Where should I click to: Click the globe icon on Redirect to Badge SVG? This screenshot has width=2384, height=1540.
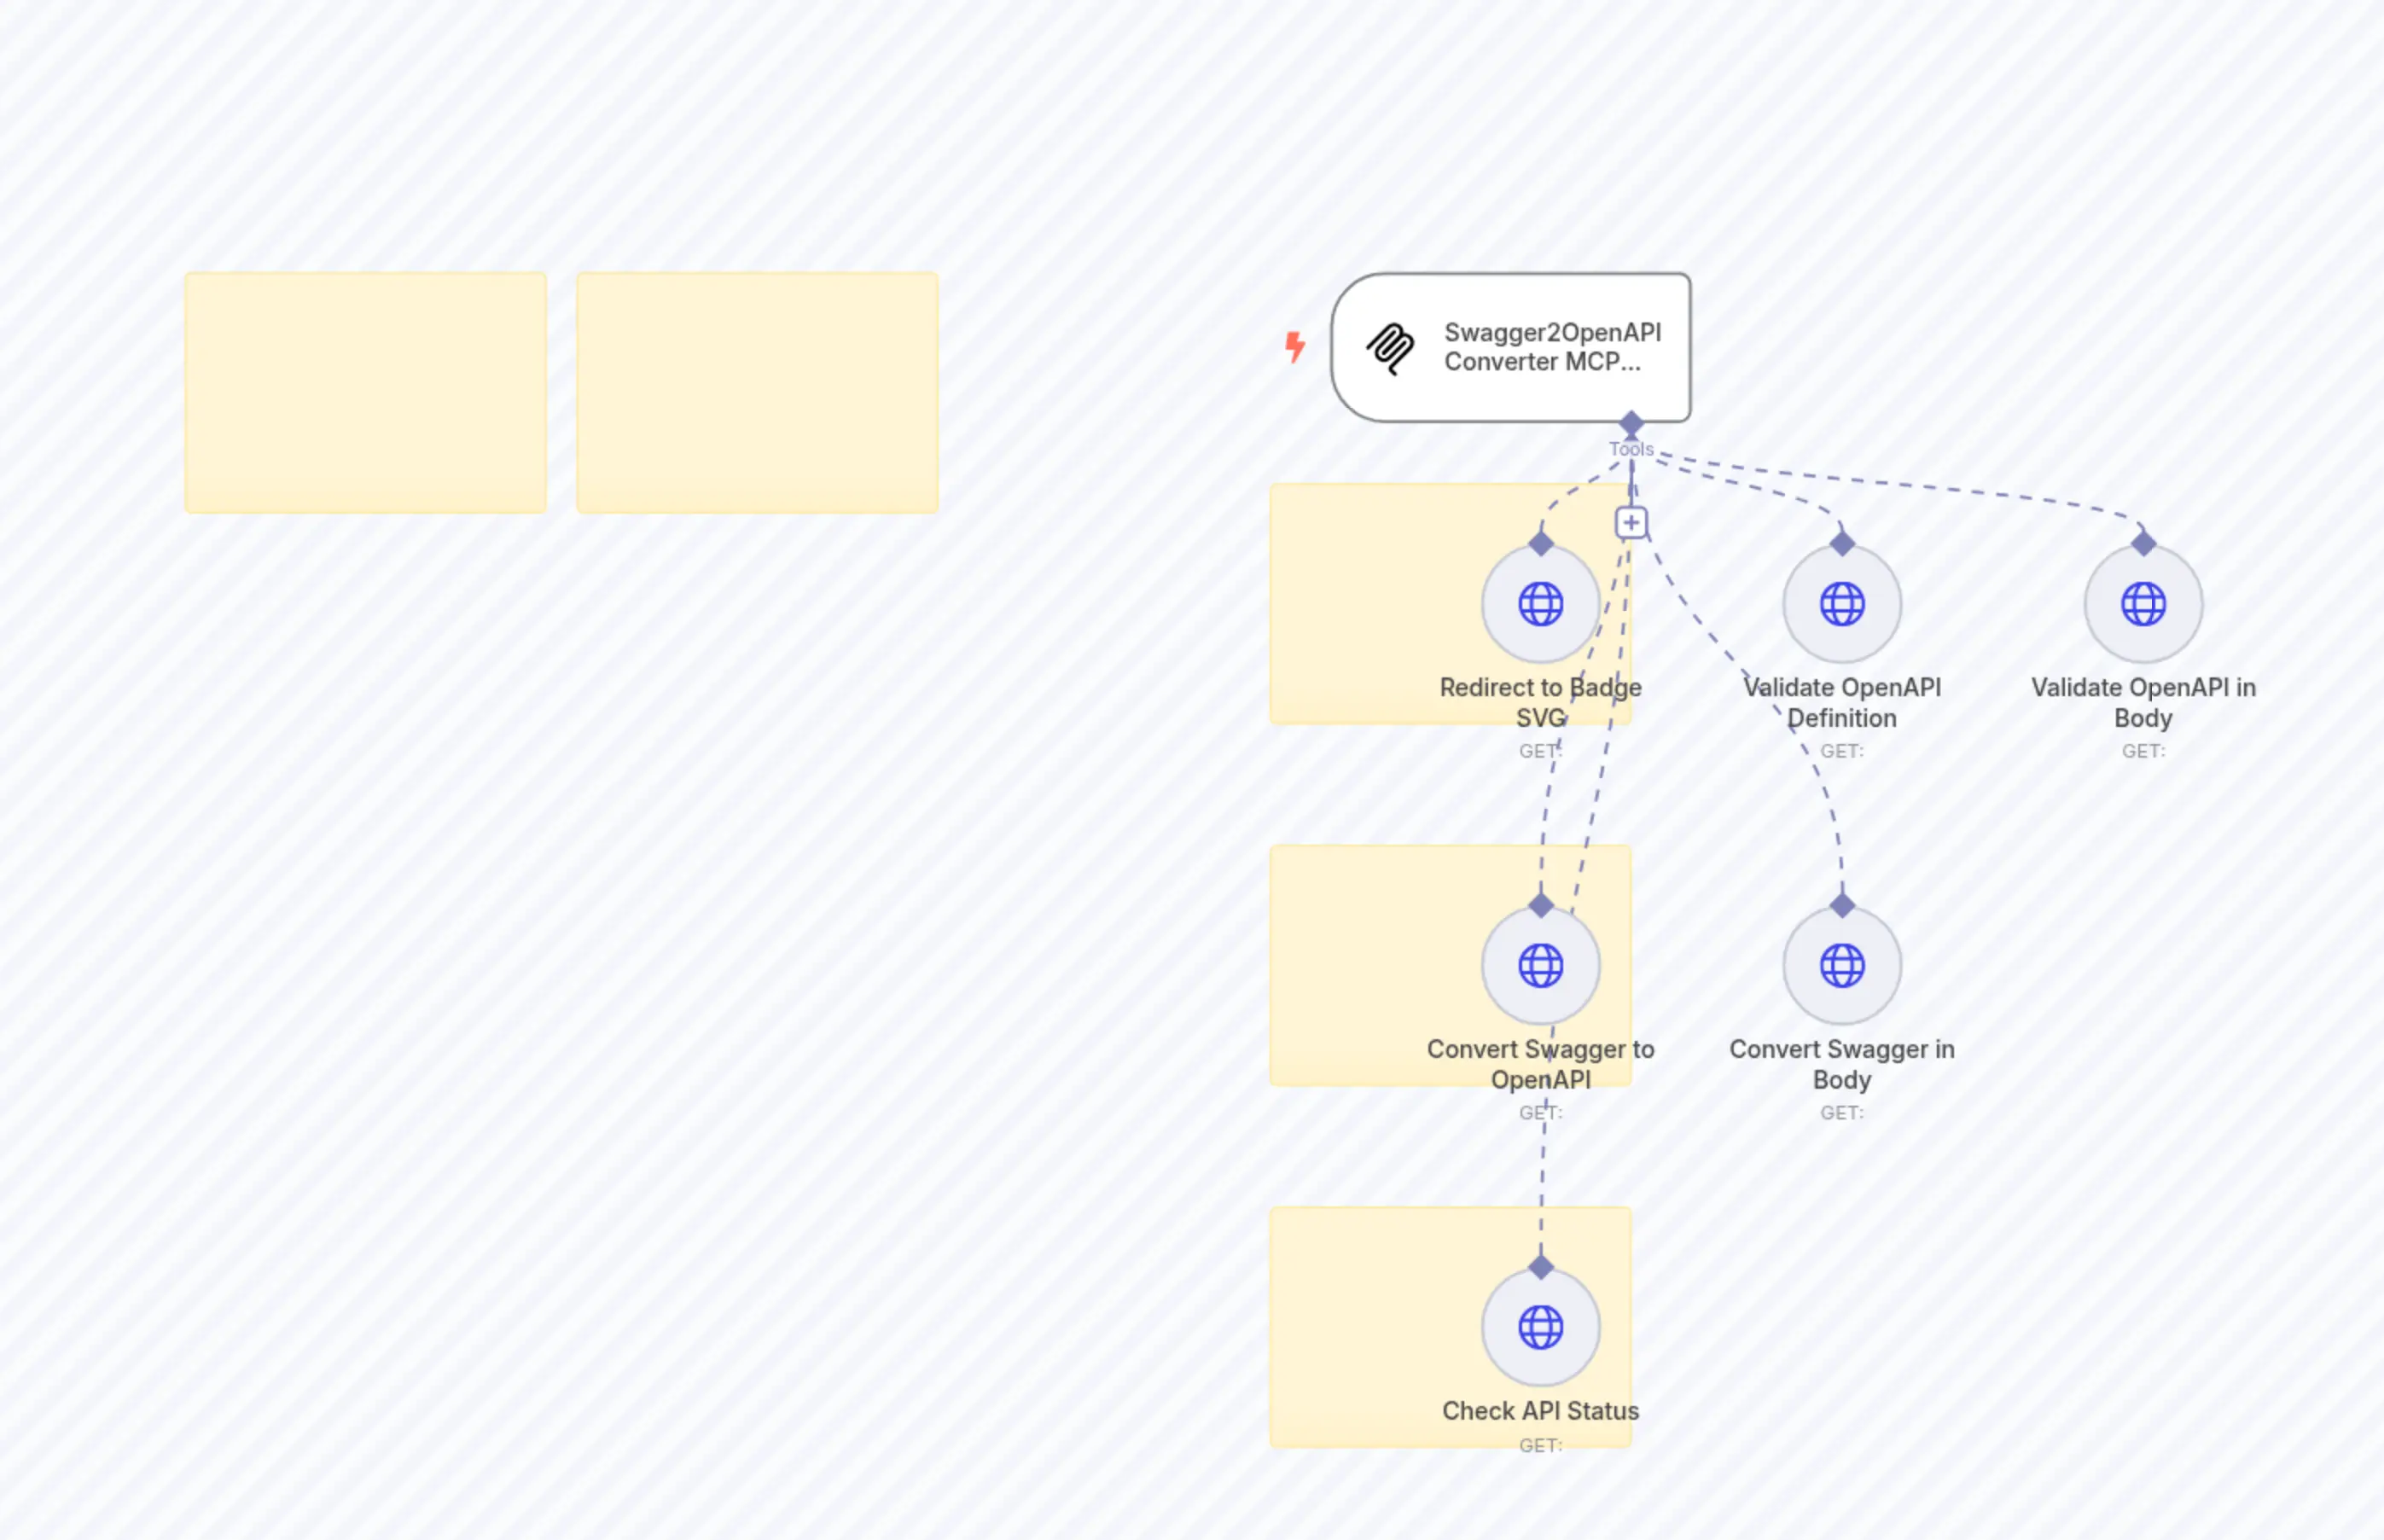click(1540, 604)
